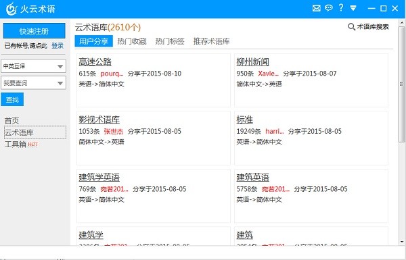Open the mail envelope icon in title bar
The image size is (406, 260).
click(x=317, y=8)
